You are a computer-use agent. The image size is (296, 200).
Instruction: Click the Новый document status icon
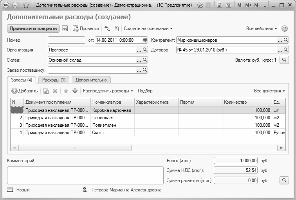click(x=10, y=190)
